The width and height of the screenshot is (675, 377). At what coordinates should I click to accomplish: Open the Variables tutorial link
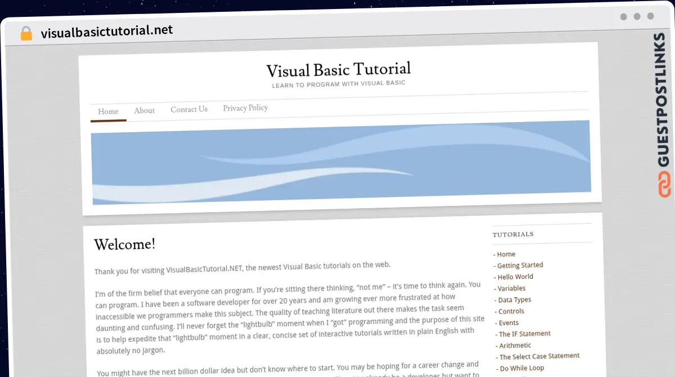tap(511, 288)
